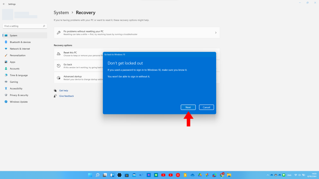Select the Go back recovery option row
The height and width of the screenshot is (179, 319).
[x=79, y=66]
